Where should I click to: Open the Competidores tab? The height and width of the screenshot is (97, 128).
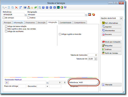click(80, 23)
